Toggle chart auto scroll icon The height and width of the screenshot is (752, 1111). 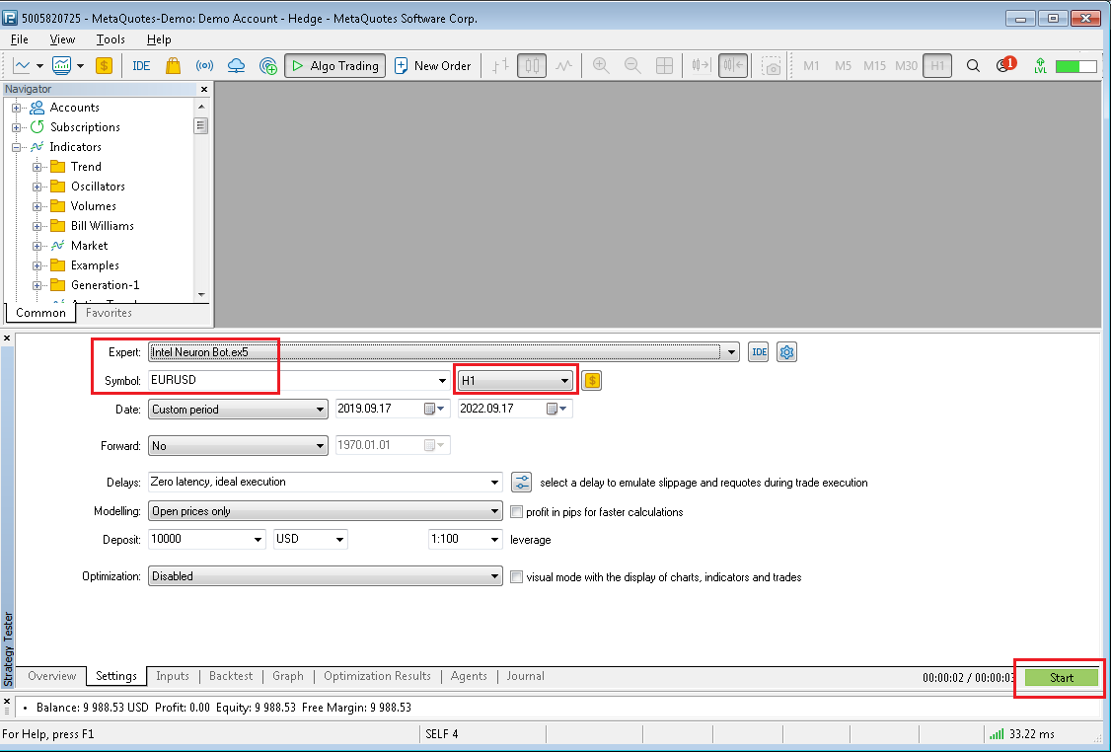701,66
